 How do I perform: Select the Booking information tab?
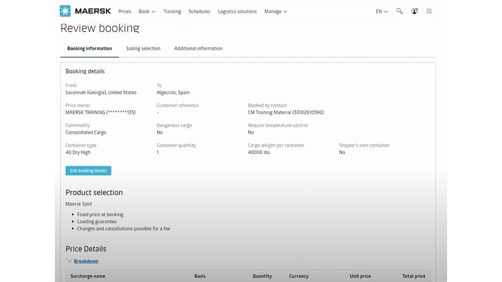(89, 48)
